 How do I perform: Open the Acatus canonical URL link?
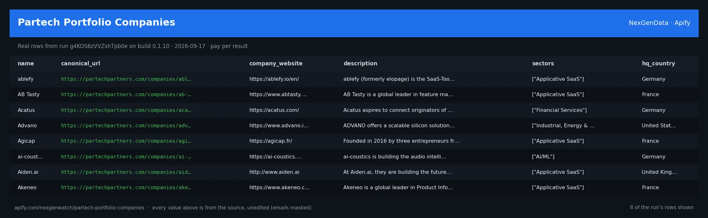point(126,110)
